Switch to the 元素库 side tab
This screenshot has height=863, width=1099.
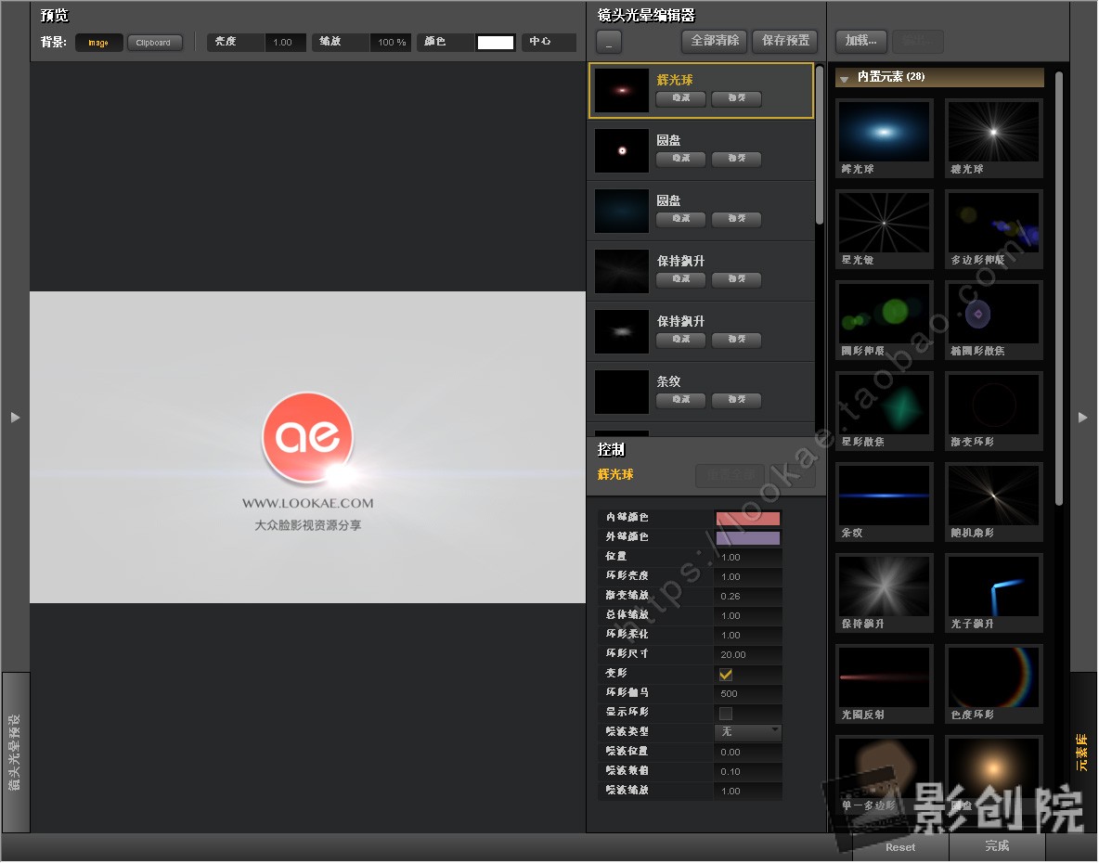(x=1083, y=752)
